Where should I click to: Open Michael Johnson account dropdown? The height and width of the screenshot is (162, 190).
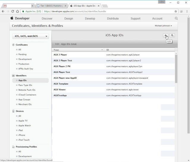tap(163, 26)
